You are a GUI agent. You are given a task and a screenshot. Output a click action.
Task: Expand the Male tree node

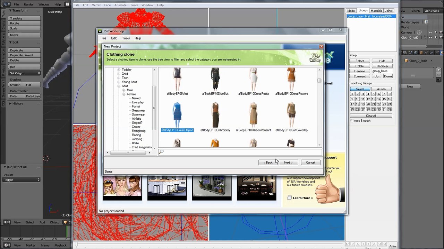click(124, 90)
